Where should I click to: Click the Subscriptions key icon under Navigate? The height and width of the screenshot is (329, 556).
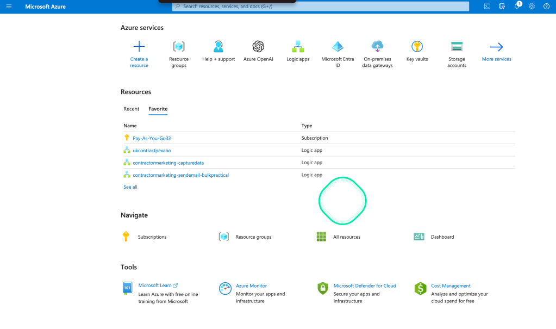tap(126, 237)
